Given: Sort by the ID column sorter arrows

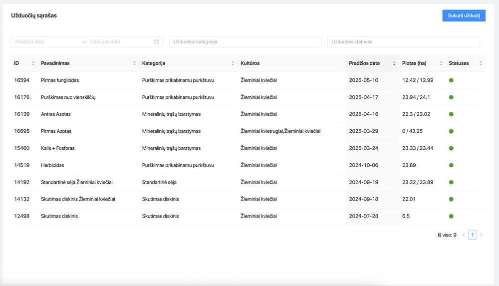Looking at the screenshot, I should tap(33, 63).
